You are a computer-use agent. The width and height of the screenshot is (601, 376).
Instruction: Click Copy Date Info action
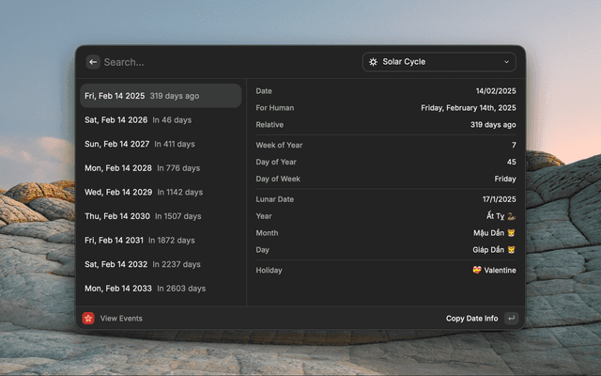click(x=471, y=319)
